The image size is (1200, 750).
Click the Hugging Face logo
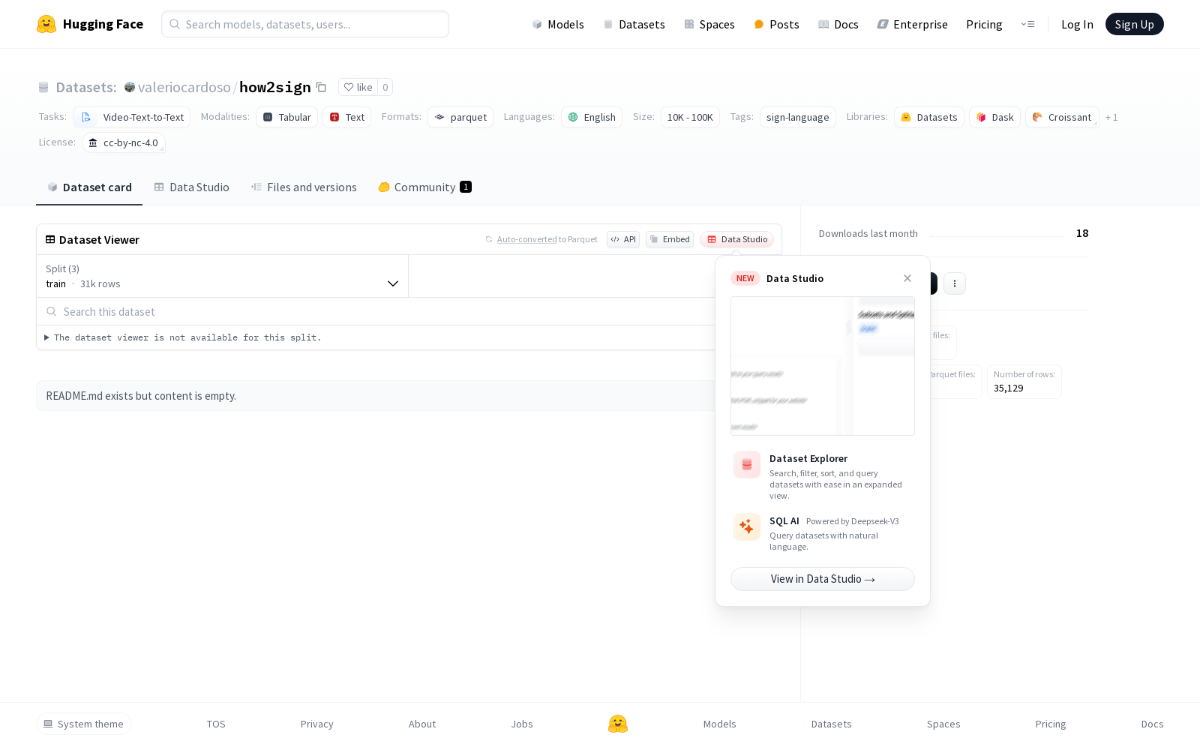pyautogui.click(x=90, y=24)
